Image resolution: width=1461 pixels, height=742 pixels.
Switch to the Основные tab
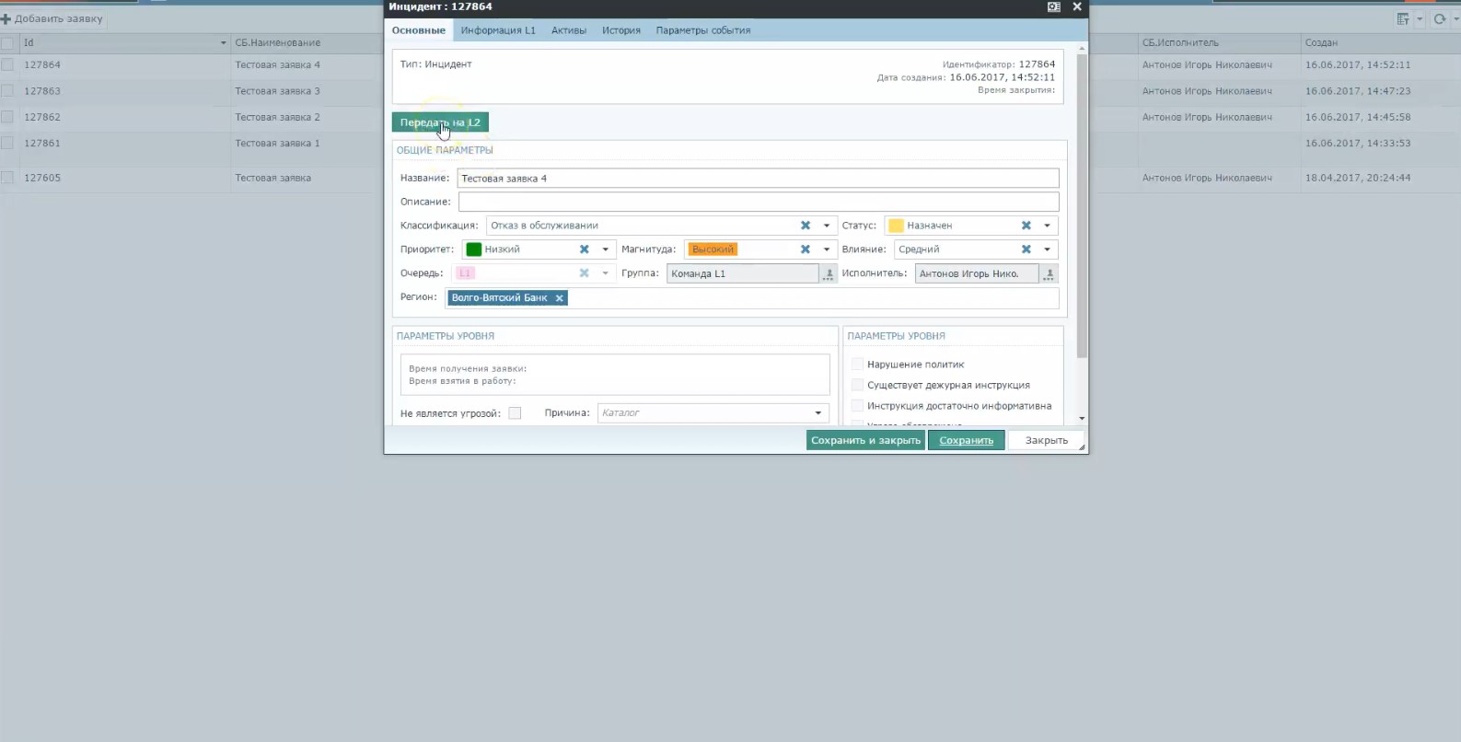(419, 30)
